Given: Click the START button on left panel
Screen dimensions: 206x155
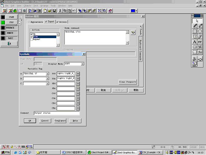Looking at the screenshot, I should (12, 17).
